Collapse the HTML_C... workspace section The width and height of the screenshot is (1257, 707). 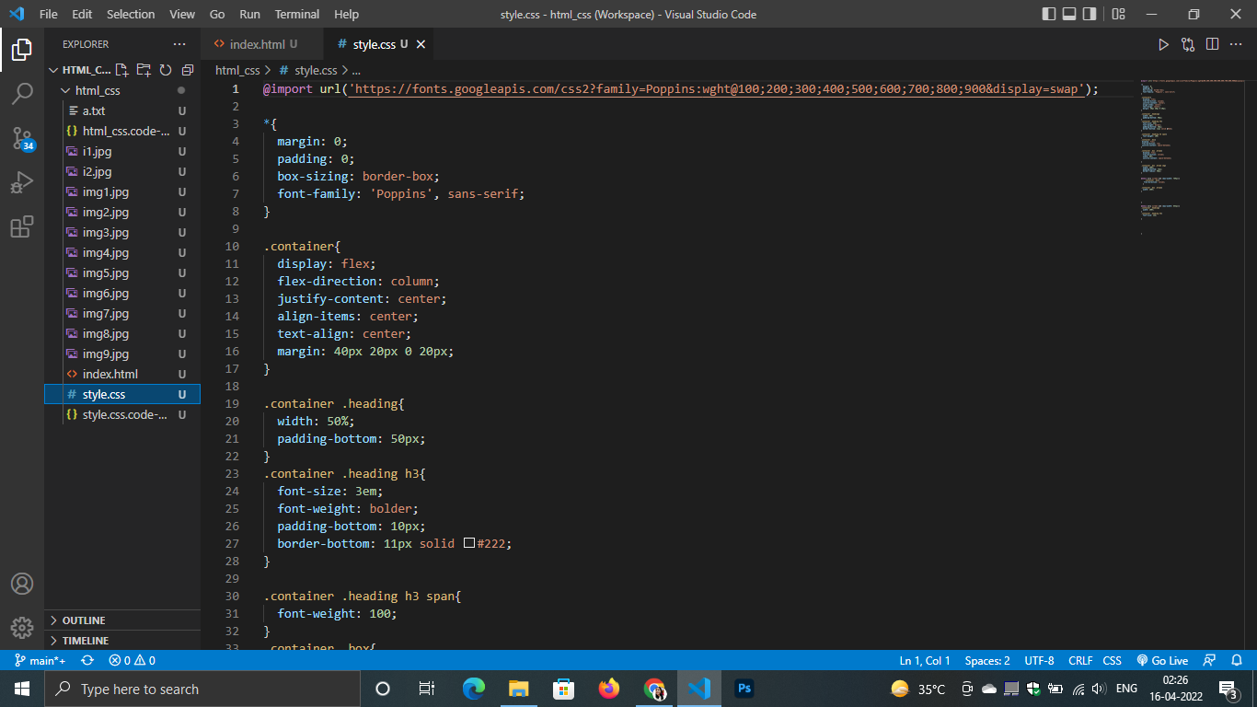tap(80, 70)
